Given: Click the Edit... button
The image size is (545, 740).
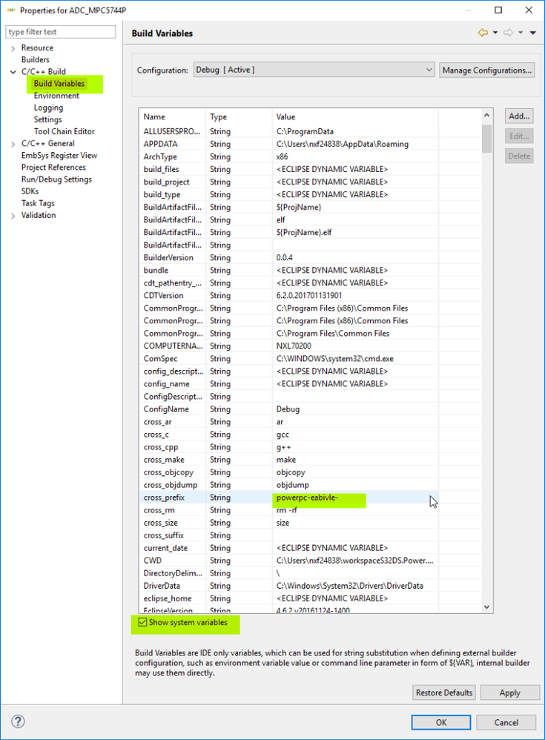Looking at the screenshot, I should (519, 136).
